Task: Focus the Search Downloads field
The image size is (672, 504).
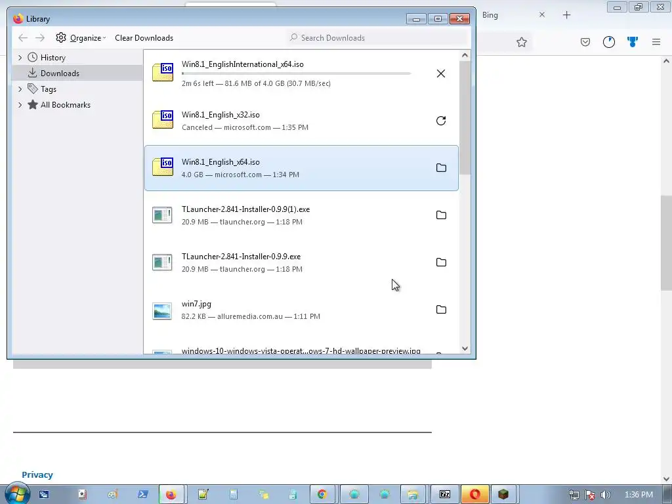Action: pos(377,37)
